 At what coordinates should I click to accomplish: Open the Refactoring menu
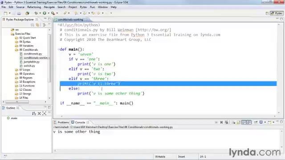coord(34,7)
